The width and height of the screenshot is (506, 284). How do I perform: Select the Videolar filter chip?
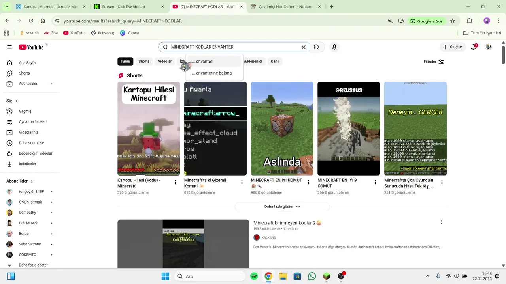[165, 62]
